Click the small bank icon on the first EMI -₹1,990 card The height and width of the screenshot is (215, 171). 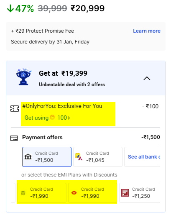(x=23, y=193)
